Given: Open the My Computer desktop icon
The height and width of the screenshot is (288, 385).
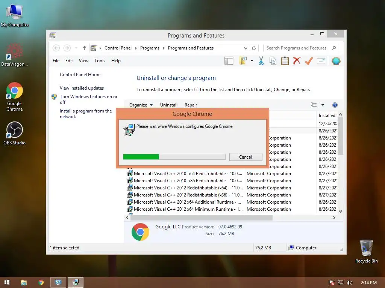Looking at the screenshot, I should pyautogui.click(x=15, y=15).
